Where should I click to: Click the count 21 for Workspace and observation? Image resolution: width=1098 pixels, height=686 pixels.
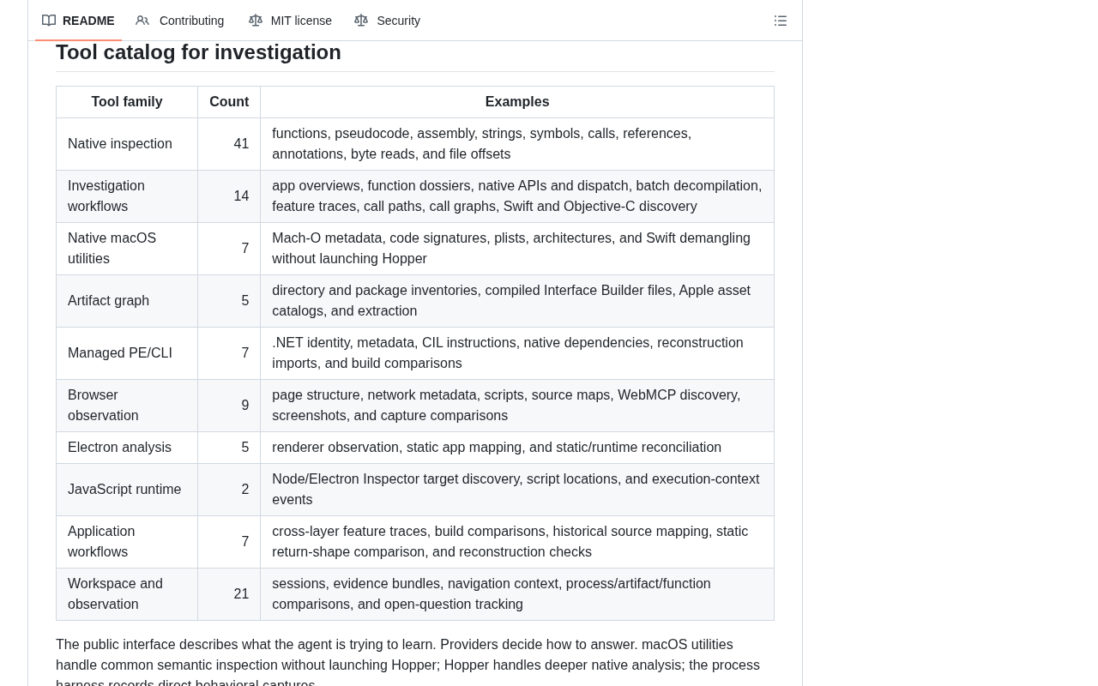(x=241, y=594)
